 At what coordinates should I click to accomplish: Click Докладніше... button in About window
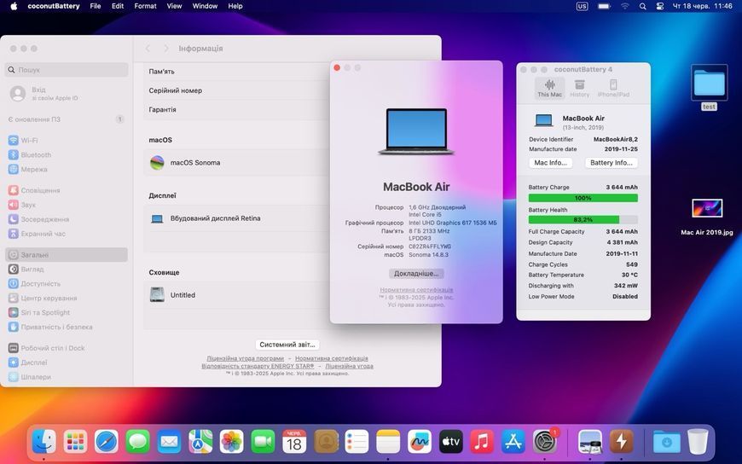(x=416, y=273)
